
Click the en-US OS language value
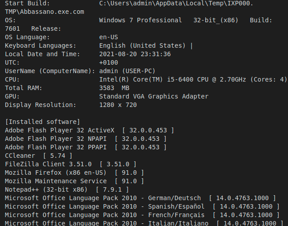(x=108, y=37)
